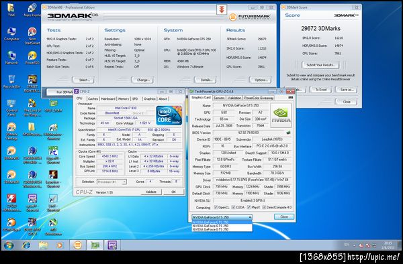Switch to the CPU-Z Graphics tab
Viewport: 403px width, 264px height.
pos(149,98)
